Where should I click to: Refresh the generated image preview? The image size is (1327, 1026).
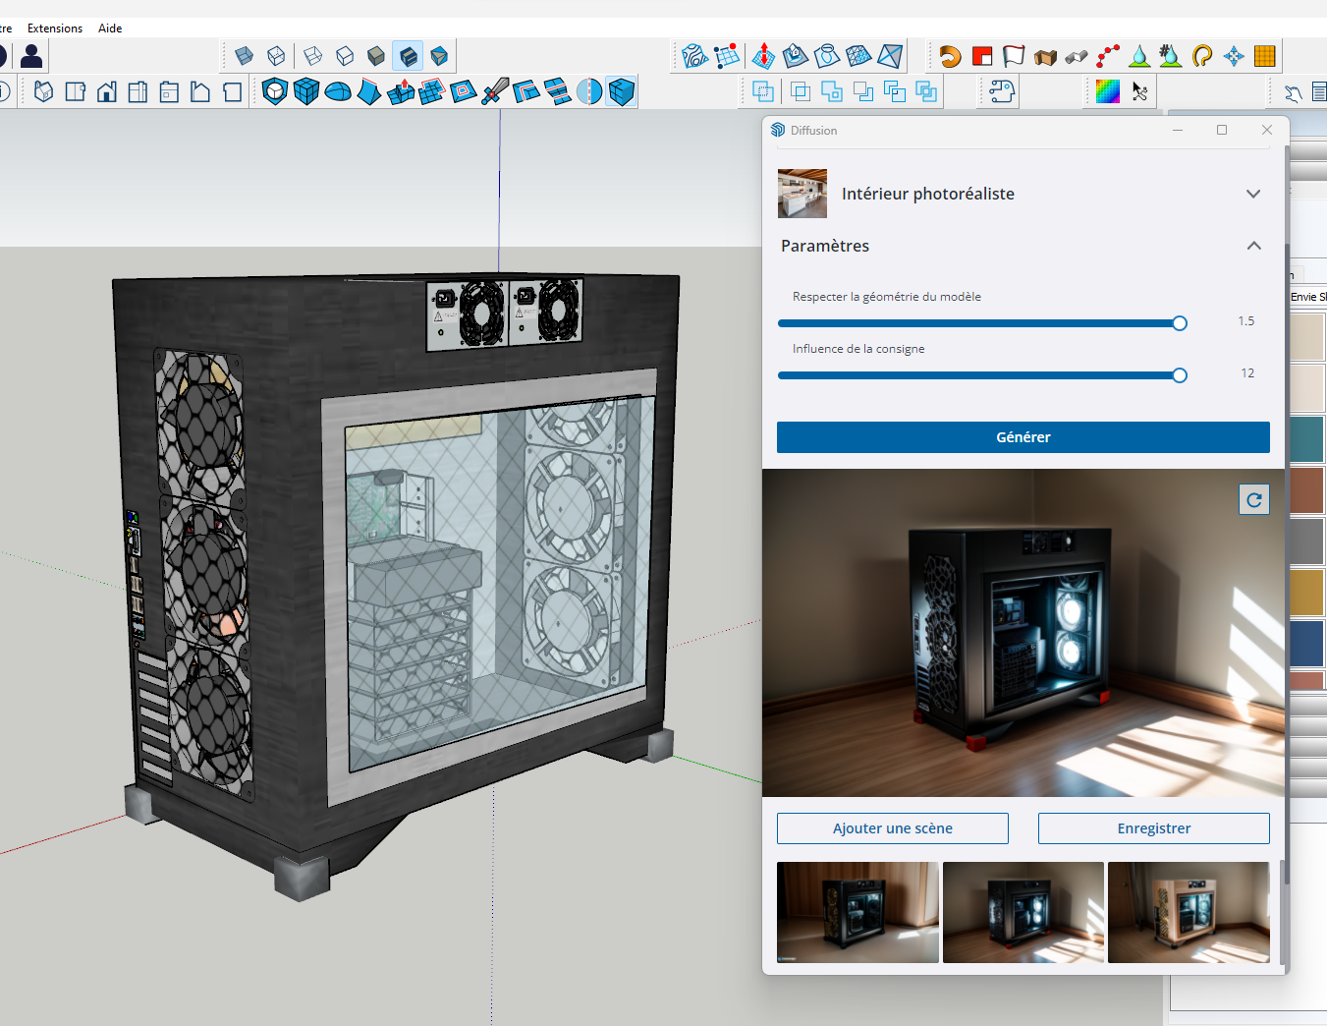[1254, 498]
